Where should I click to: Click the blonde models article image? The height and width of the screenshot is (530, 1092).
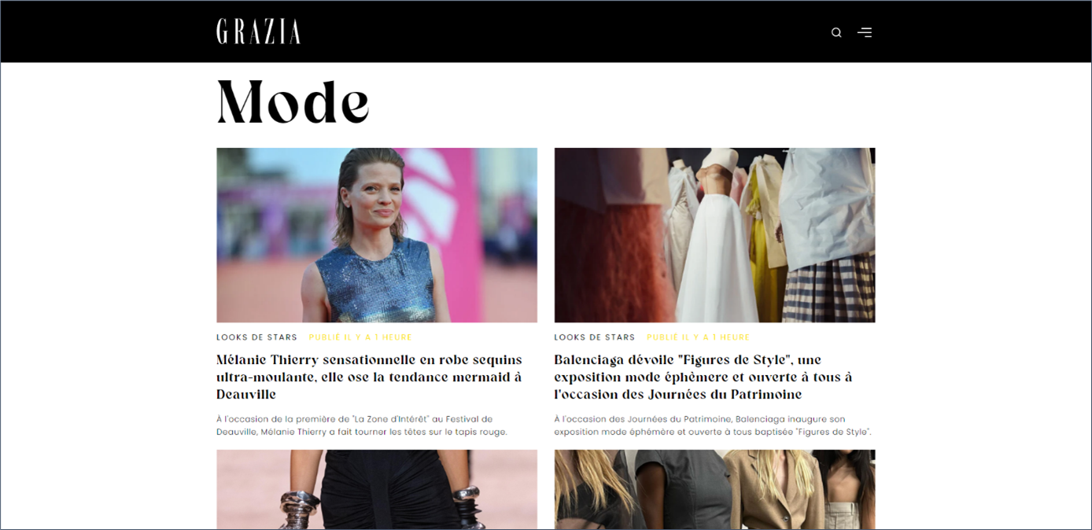coord(714,489)
